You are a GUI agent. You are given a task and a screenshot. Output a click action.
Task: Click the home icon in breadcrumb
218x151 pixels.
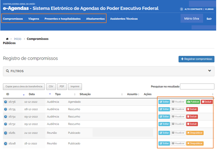pos(7,39)
